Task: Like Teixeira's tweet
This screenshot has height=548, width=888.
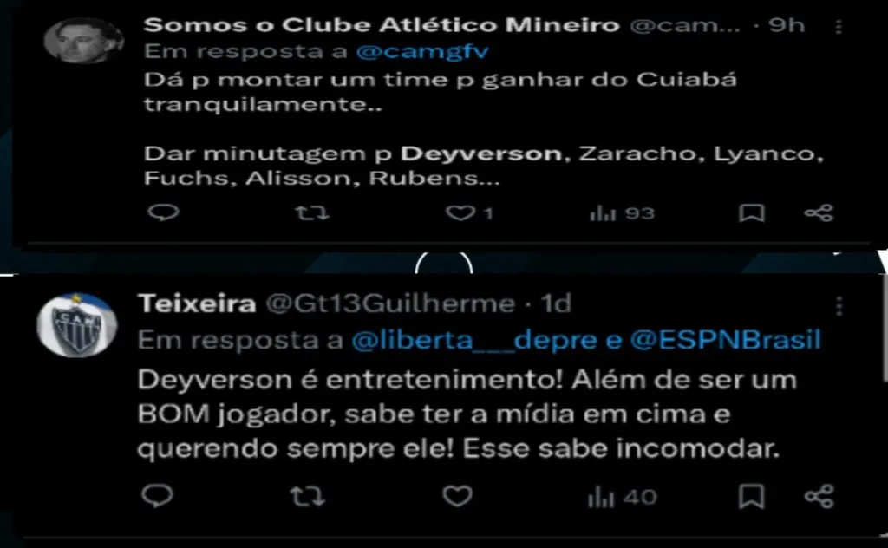Action: coord(458,496)
